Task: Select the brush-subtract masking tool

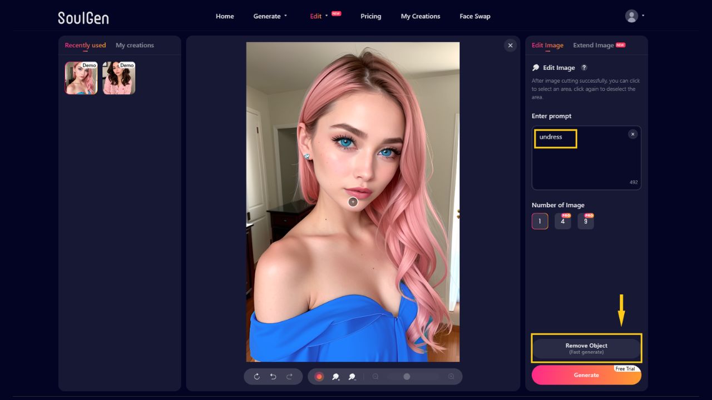Action: (x=352, y=376)
